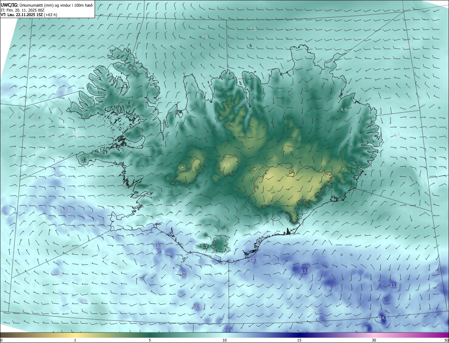Click the 8.3 value label on the map
Screen dimensions: 449x343
[100, 308]
